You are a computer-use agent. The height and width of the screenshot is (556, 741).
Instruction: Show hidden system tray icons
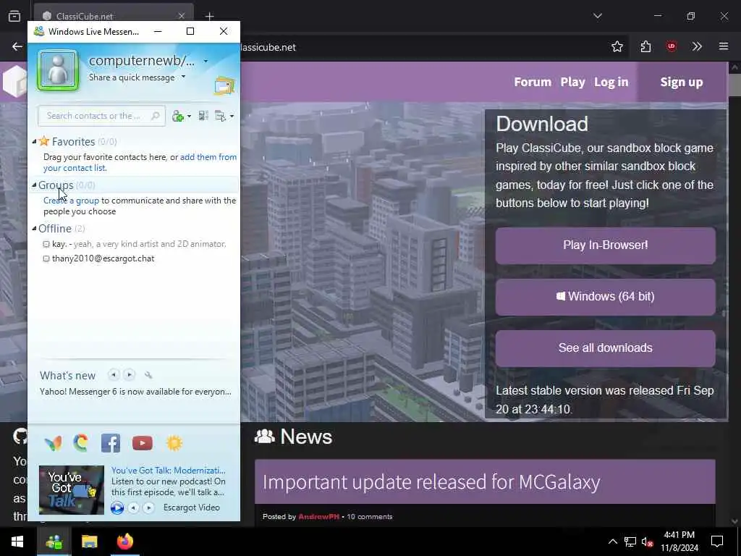612,542
